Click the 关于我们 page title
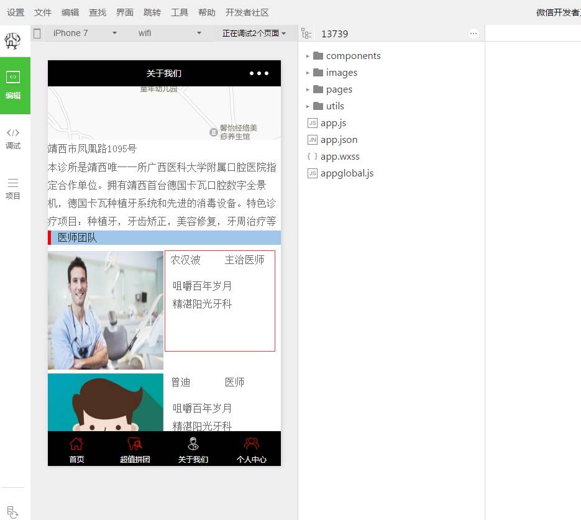The width and height of the screenshot is (581, 520). 164,73
